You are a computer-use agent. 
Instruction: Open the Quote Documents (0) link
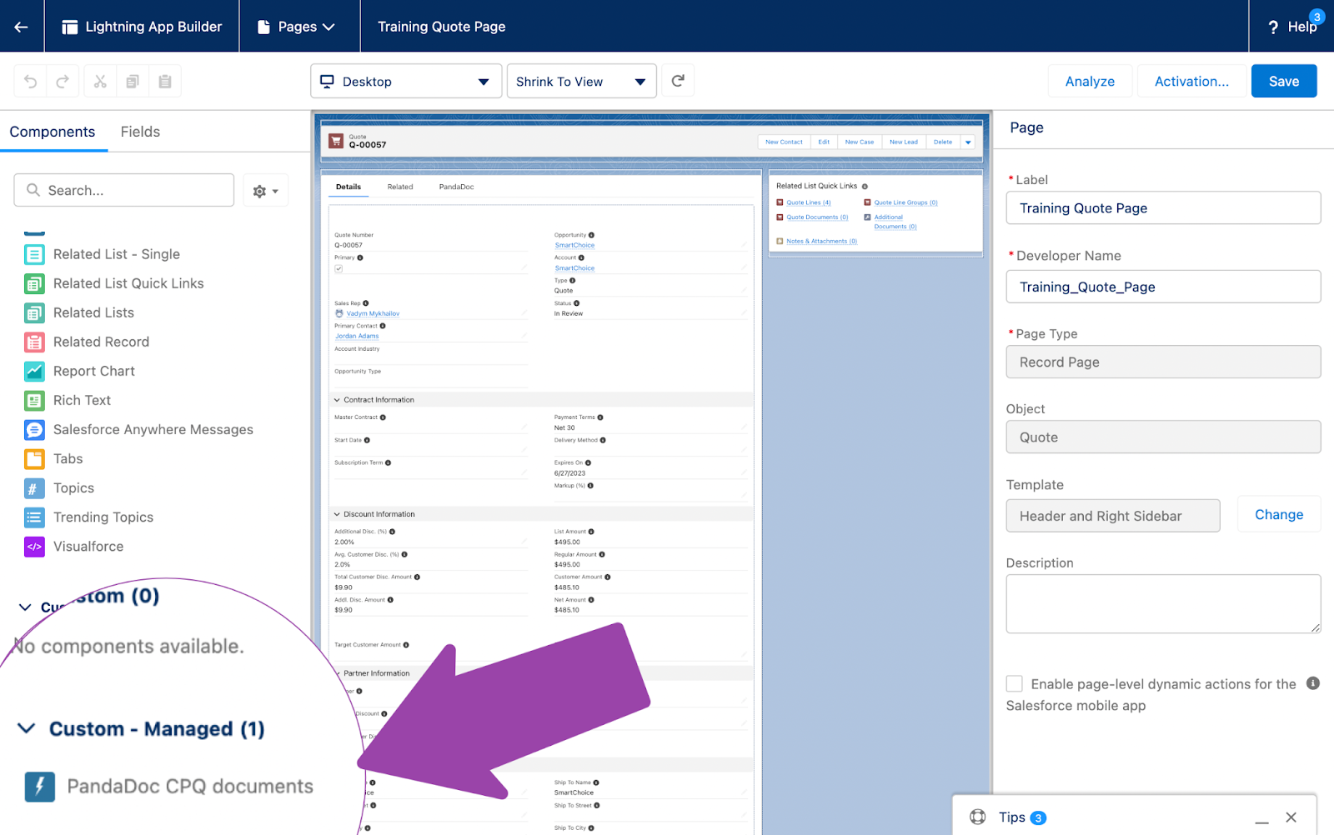click(x=817, y=217)
